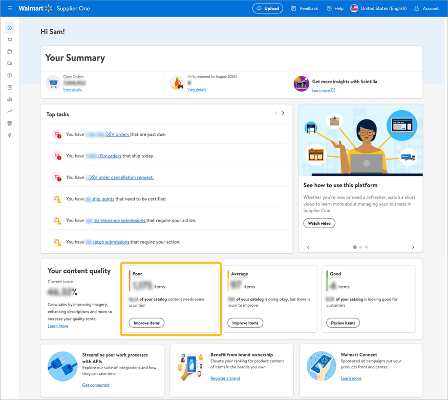Viewport: 448px width, 400px height.
Task: Open the store/items sidebar icon below the cart
Action: click(10, 51)
